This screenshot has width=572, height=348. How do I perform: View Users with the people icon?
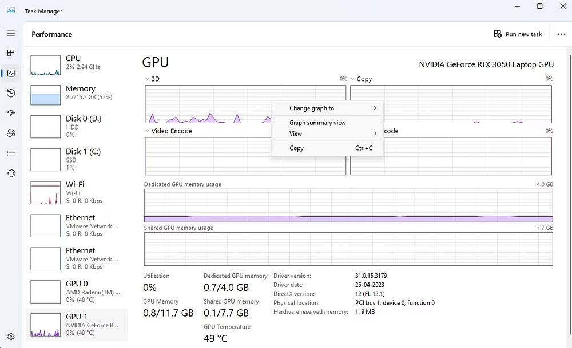[x=10, y=133]
